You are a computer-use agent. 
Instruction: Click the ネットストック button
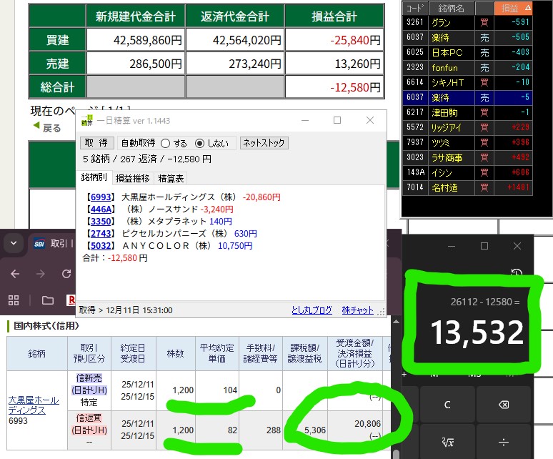point(263,143)
